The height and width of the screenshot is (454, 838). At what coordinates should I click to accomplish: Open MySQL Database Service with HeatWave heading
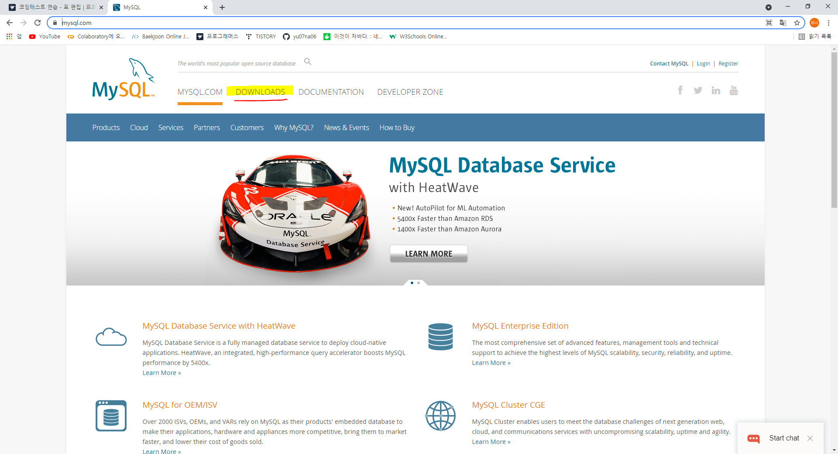pos(219,326)
